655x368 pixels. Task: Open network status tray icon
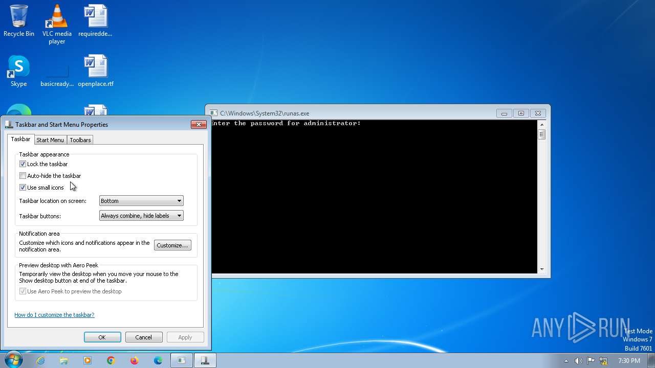tap(603, 361)
